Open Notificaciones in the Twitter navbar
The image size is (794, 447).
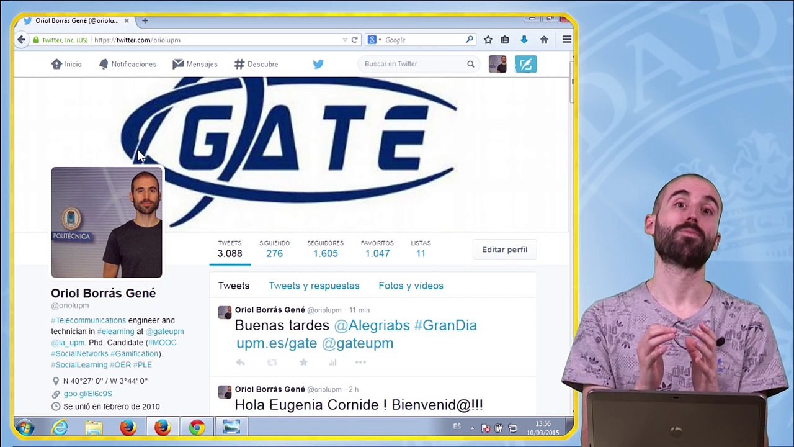pos(128,64)
